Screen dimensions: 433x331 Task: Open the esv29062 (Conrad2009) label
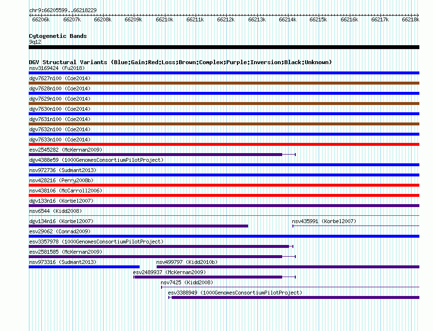[x=60, y=231]
